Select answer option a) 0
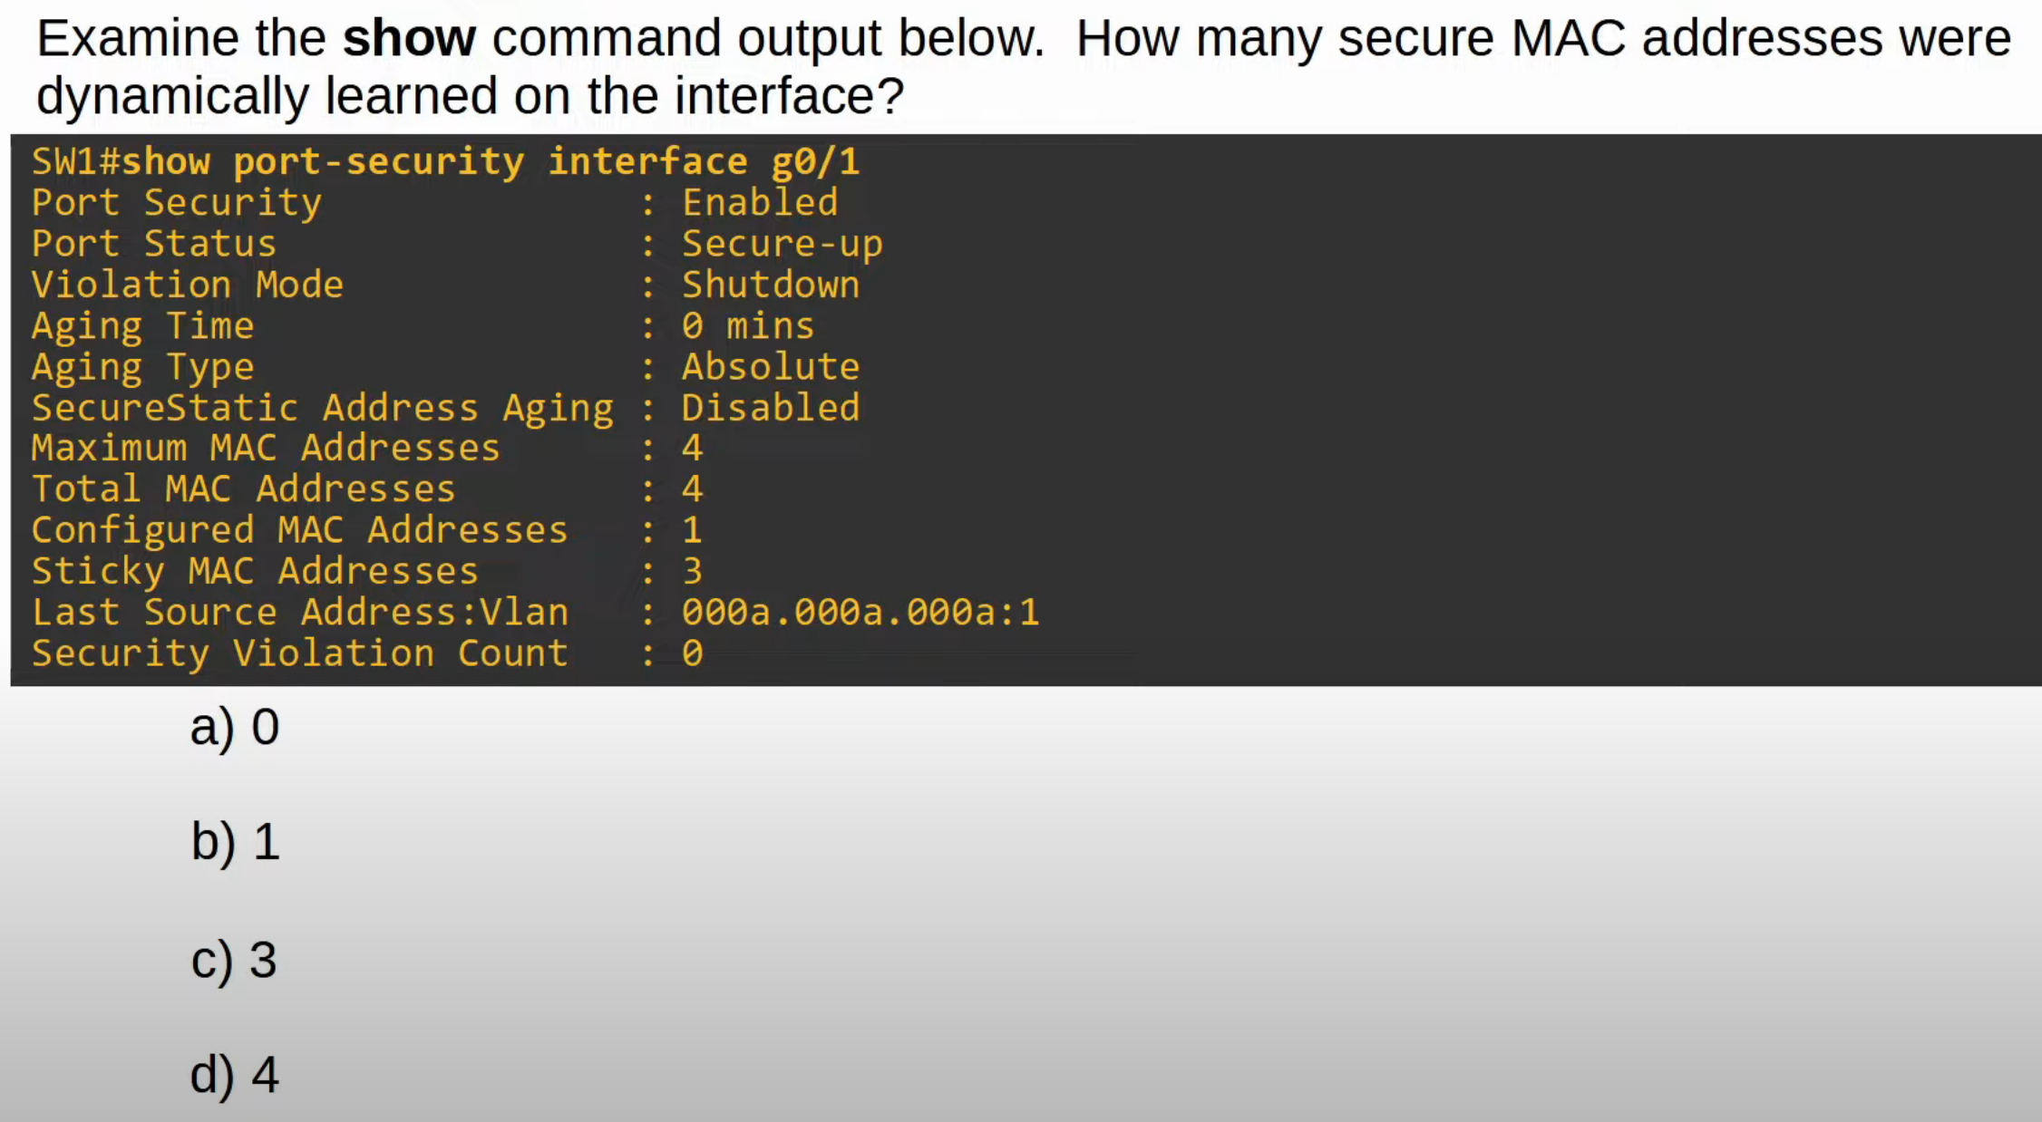The image size is (2042, 1122). pos(234,728)
